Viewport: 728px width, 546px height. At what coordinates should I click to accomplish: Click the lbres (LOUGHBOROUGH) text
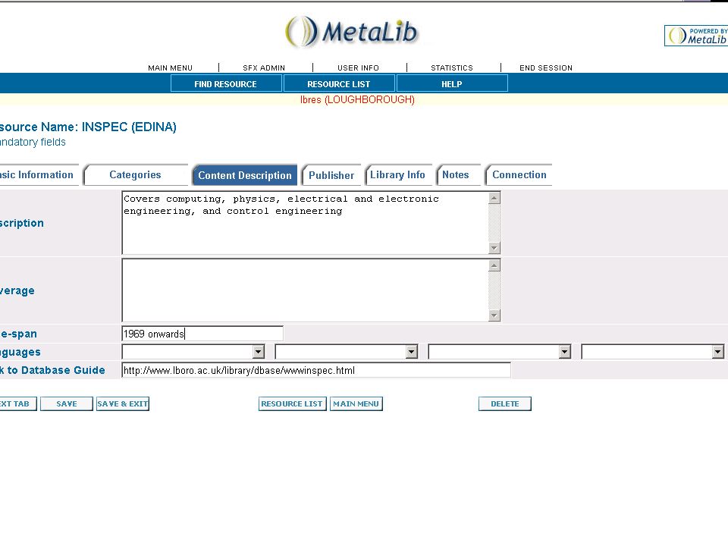pyautogui.click(x=357, y=100)
